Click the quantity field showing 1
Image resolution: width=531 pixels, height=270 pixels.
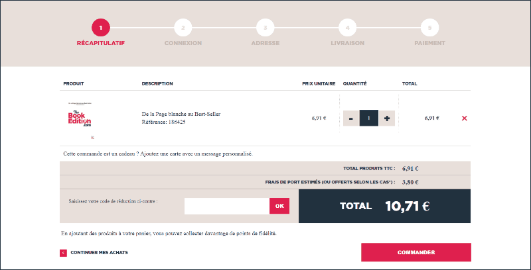pyautogui.click(x=369, y=118)
